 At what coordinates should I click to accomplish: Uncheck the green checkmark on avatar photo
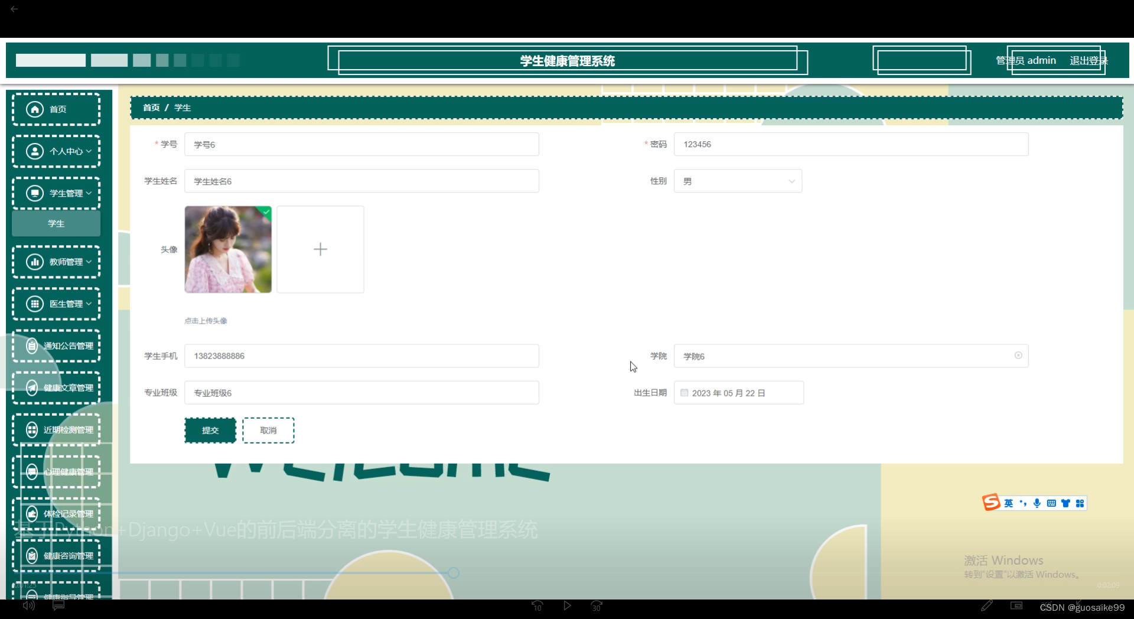click(266, 212)
